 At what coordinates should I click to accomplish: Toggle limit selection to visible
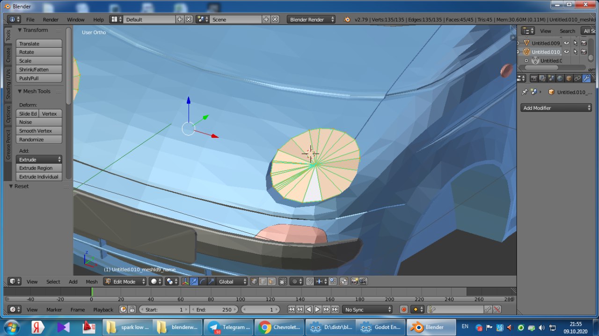click(x=283, y=281)
